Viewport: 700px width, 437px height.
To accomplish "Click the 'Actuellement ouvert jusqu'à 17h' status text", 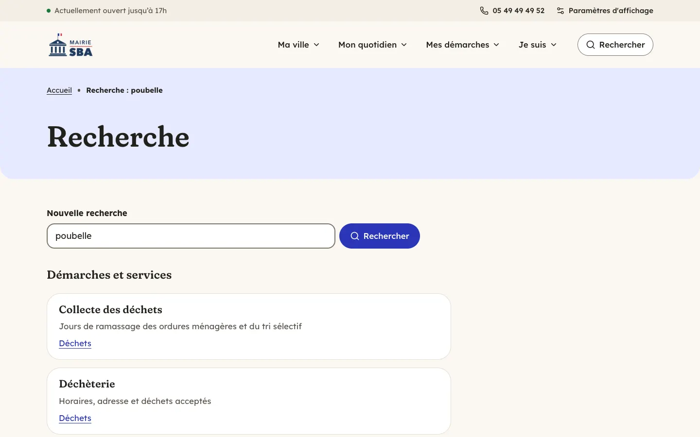I will click(x=110, y=11).
